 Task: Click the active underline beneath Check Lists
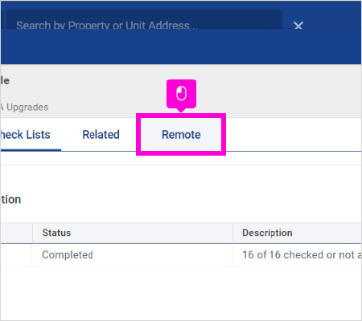click(31, 150)
